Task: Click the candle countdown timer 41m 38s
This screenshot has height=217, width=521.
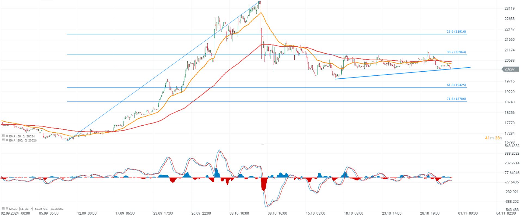Action: (494, 138)
